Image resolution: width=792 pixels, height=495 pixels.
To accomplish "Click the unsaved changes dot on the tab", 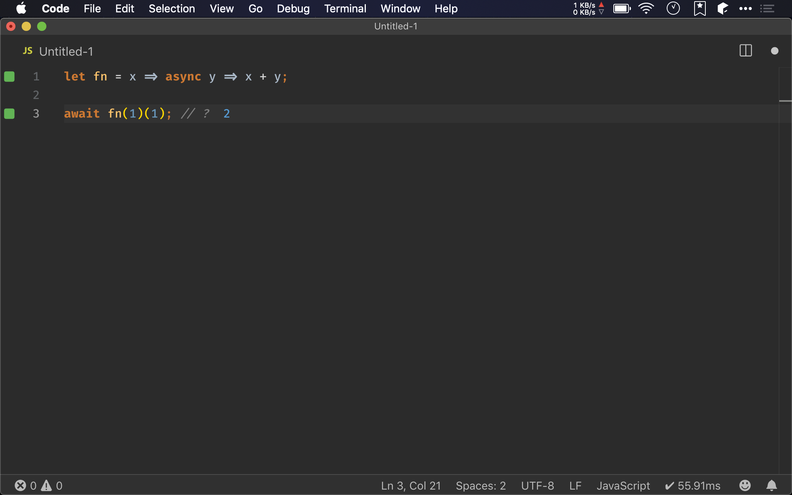I will (774, 51).
